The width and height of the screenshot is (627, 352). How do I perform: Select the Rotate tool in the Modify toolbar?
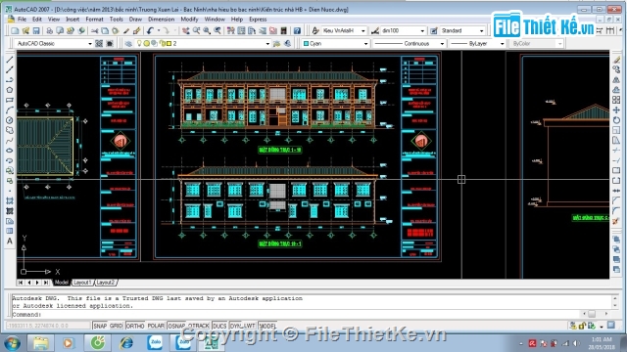click(616, 120)
